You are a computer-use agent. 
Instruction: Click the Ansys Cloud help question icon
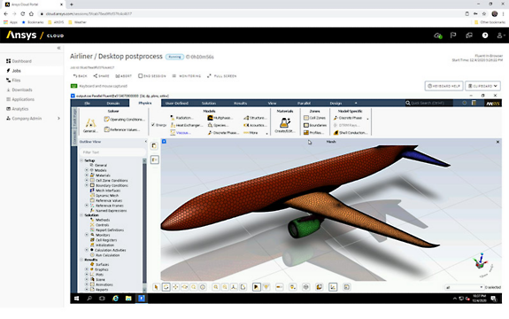pyautogui.click(x=485, y=35)
